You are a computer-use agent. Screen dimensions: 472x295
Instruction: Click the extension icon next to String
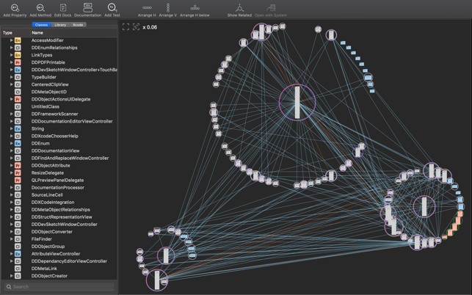18,128
